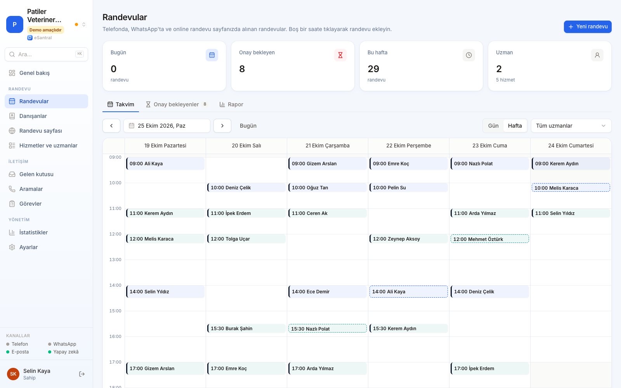Screen dimensions: 621x388
Task: Open Aramalar in the sidebar
Action: pyautogui.click(x=46, y=189)
